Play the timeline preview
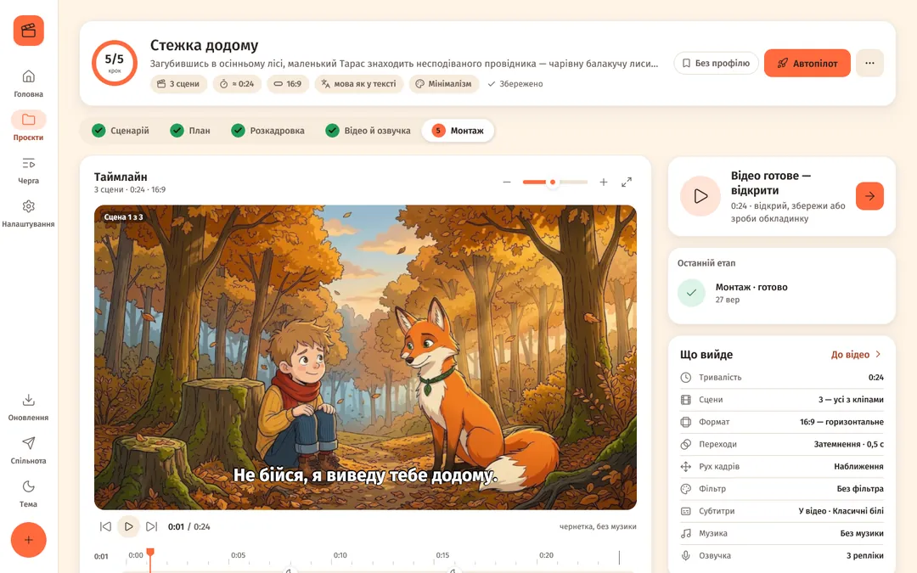 [x=129, y=526]
